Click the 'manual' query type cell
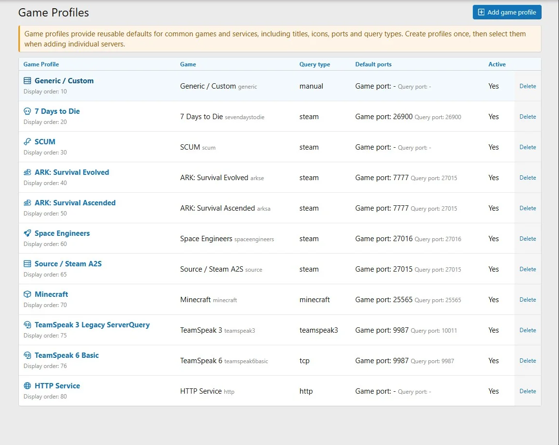559x445 pixels. [311, 86]
